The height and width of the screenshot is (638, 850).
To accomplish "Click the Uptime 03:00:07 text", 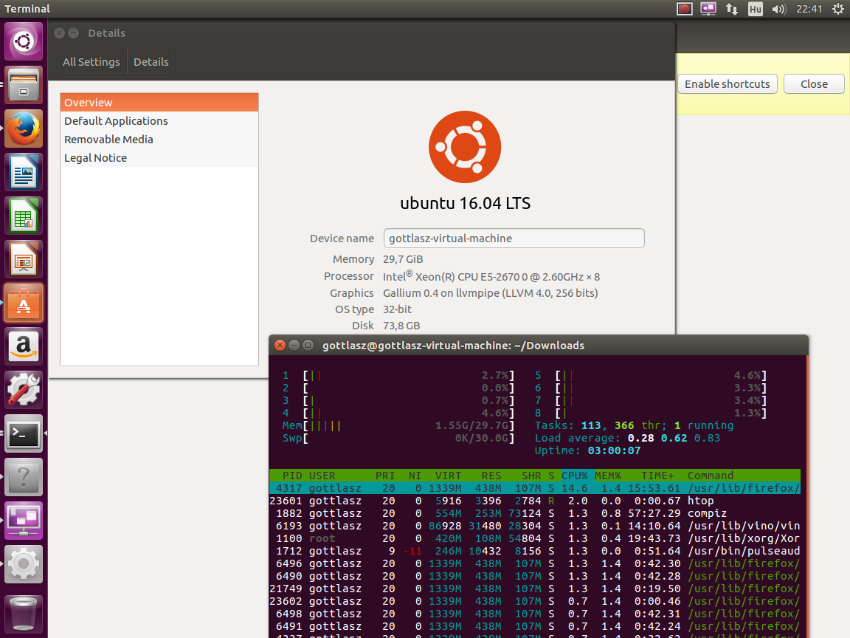I will point(587,451).
